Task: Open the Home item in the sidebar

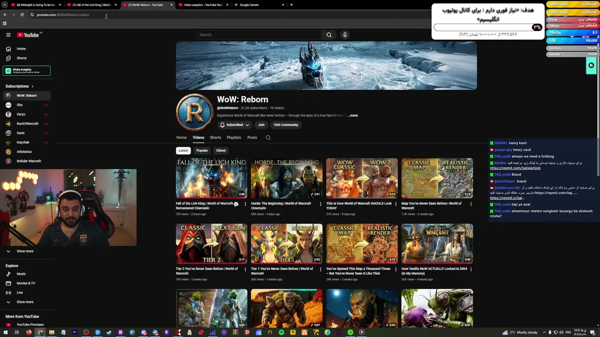Action: (27, 49)
